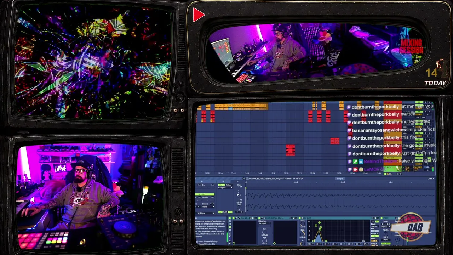Click the OB-SideChain Gain knob
Viewport: 453px width, 255px height.
tap(264, 232)
